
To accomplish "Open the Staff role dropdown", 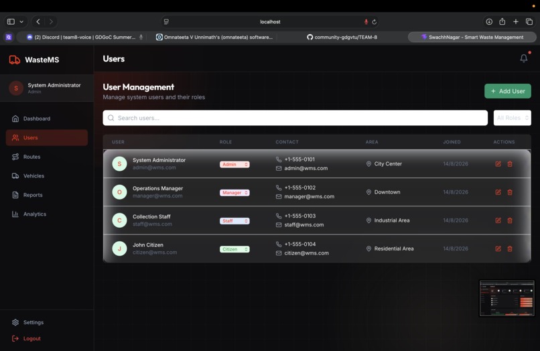I will 234,221.
